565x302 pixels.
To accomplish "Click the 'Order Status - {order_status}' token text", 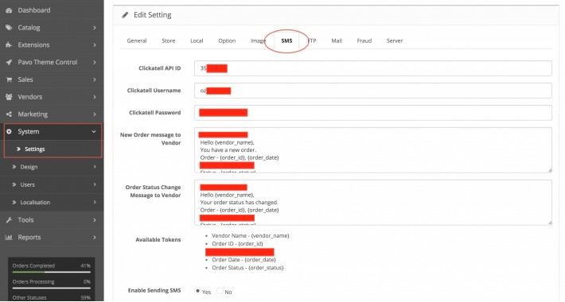I will point(247,268).
